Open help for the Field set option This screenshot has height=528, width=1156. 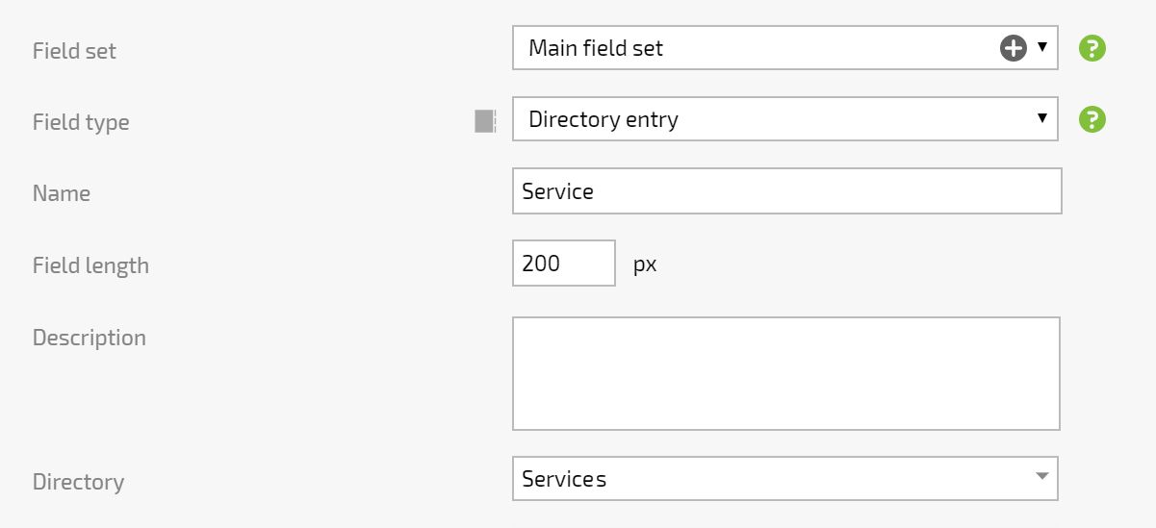pyautogui.click(x=1092, y=48)
